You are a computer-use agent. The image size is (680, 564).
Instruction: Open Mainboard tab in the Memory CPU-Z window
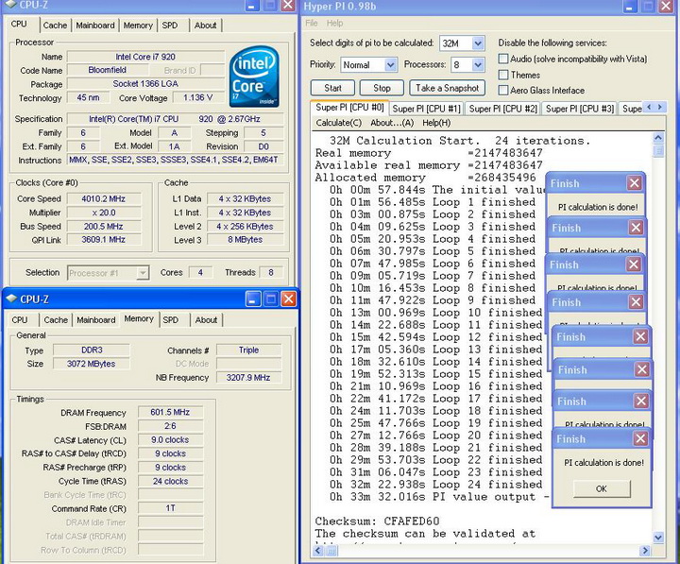tap(95, 319)
